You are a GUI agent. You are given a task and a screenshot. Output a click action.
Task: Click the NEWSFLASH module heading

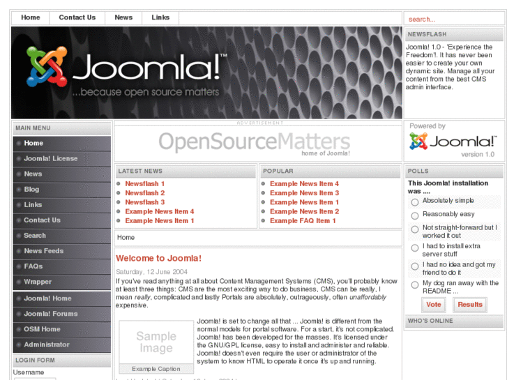tap(427, 34)
